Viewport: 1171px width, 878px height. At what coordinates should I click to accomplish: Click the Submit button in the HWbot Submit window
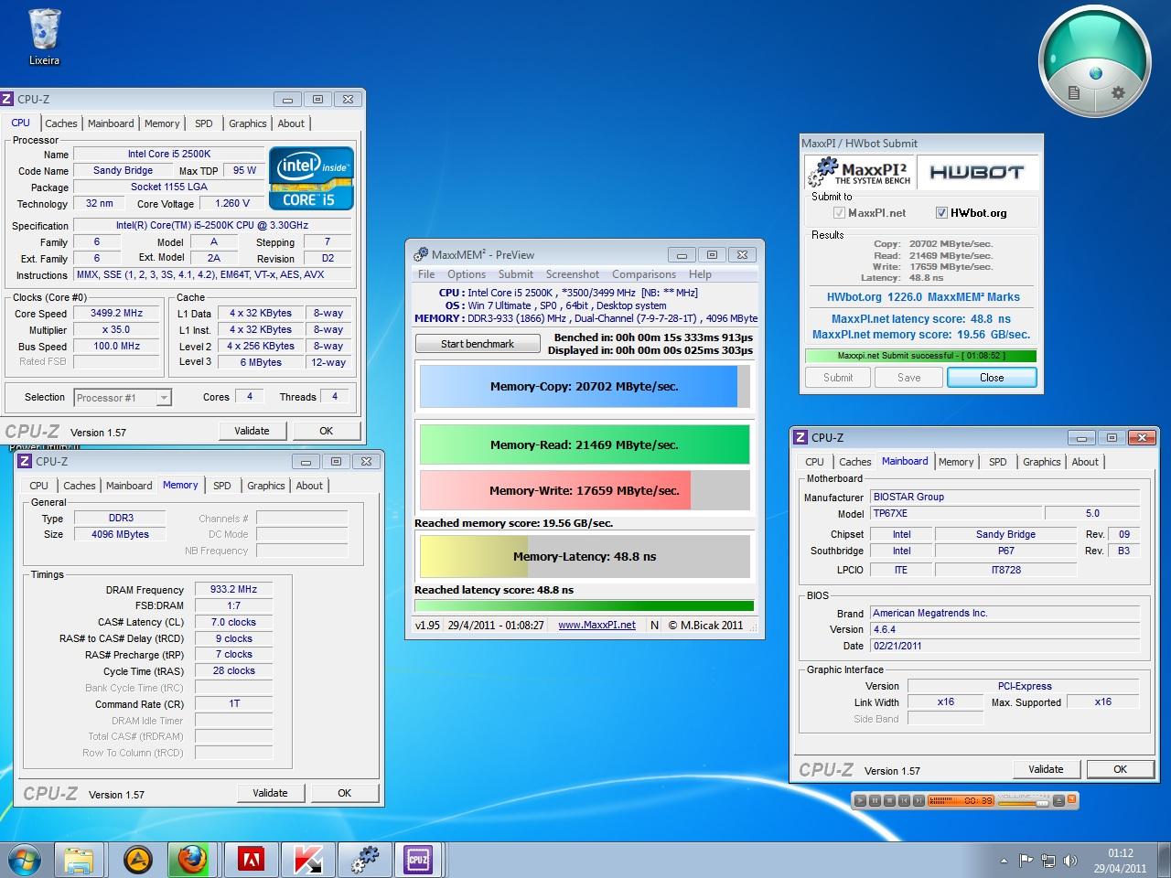click(x=838, y=378)
